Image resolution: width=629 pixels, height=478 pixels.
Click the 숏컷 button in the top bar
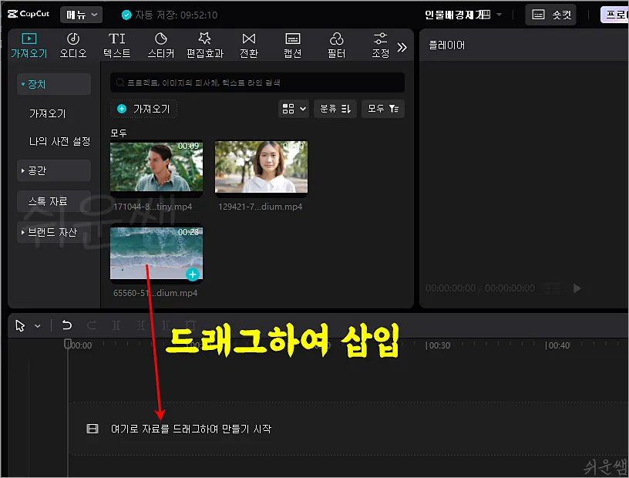click(x=550, y=14)
